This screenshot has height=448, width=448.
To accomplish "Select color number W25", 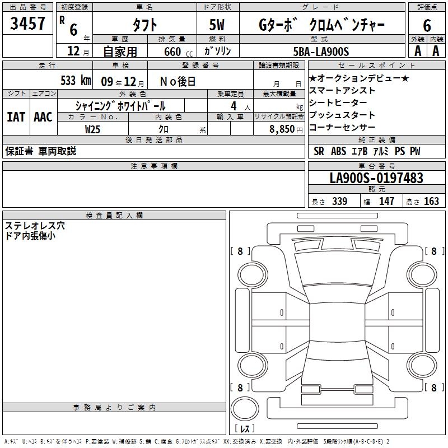I will (92, 129).
